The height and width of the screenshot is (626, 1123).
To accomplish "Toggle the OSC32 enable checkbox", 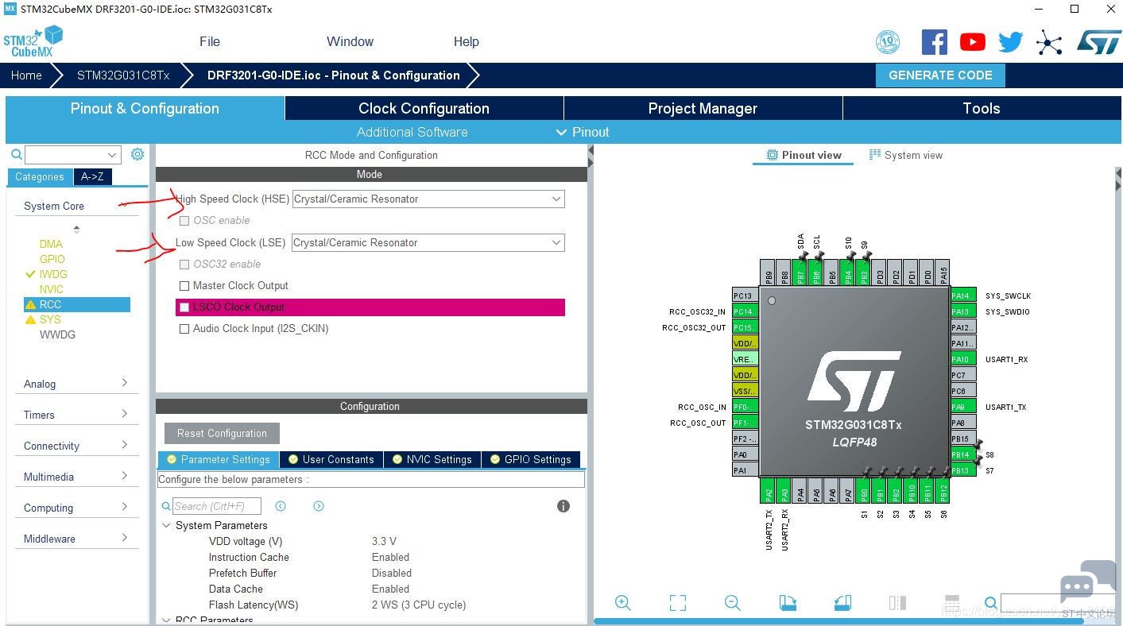I will (x=184, y=265).
